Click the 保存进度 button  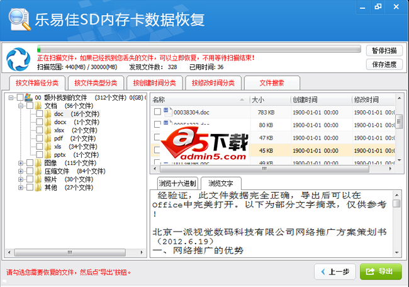[x=384, y=64]
